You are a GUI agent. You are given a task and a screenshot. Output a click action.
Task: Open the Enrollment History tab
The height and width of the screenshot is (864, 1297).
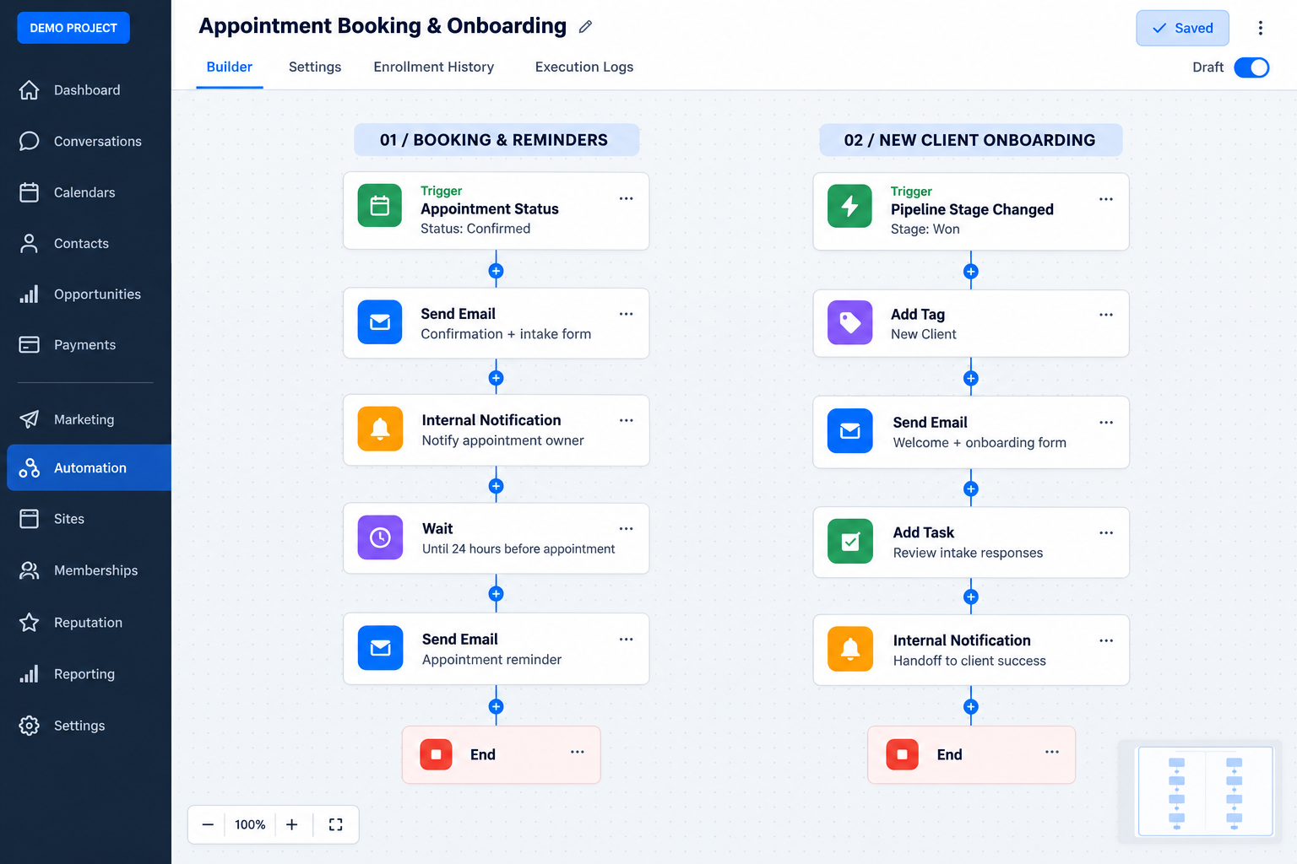(434, 67)
